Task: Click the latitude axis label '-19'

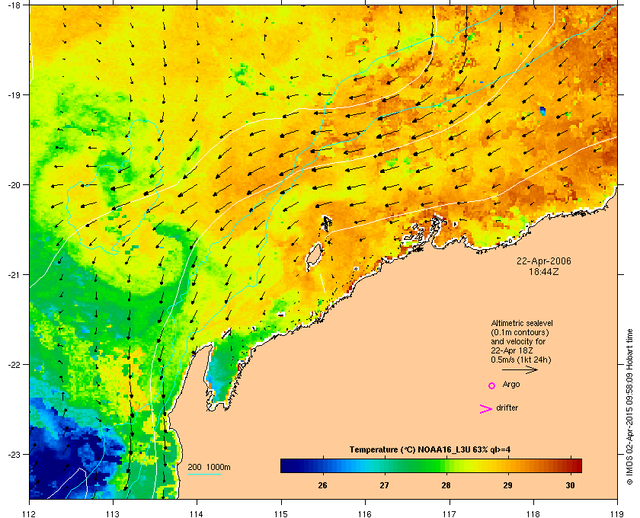Action: click(x=14, y=94)
